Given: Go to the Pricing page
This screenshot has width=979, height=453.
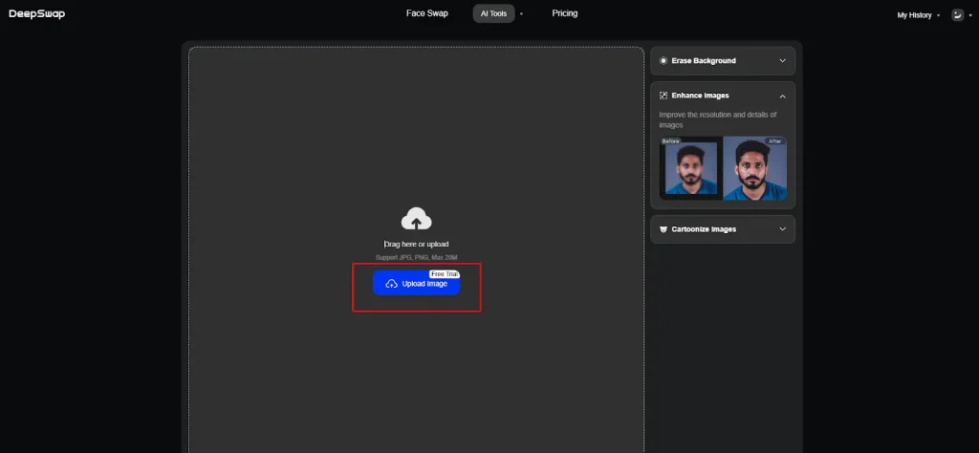Looking at the screenshot, I should 564,13.
